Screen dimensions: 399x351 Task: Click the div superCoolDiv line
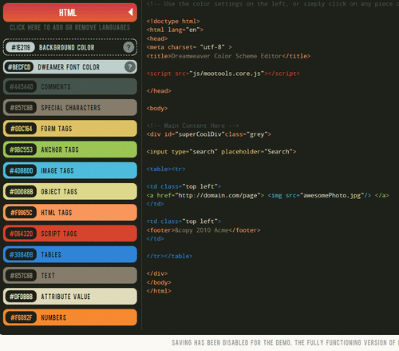coord(209,134)
